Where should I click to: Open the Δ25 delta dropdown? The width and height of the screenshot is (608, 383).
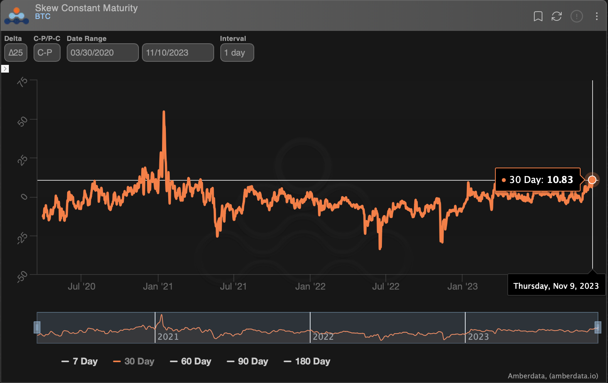[x=16, y=53]
